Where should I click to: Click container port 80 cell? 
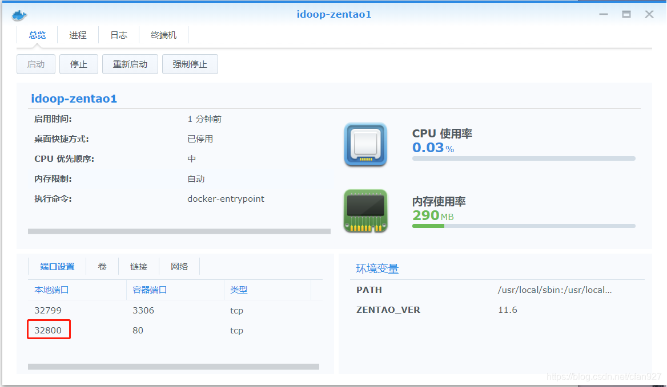[x=138, y=330]
